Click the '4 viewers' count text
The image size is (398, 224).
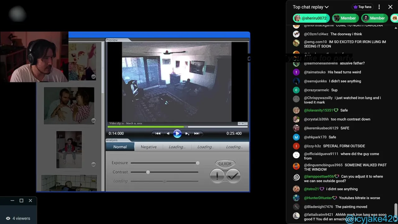coord(21,218)
